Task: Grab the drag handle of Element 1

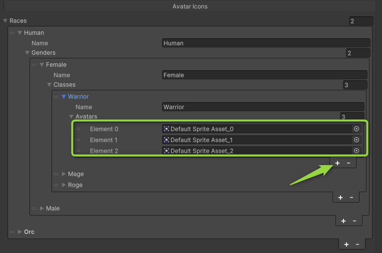Action: pyautogui.click(x=78, y=140)
